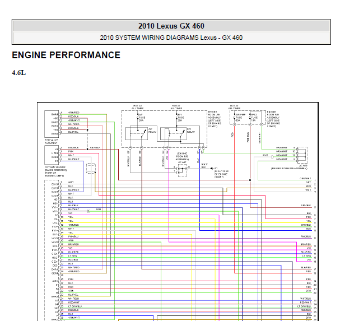This screenshot has width=340, height=321.
Task: Click the EGR2 terminal label on EGR valve
Action: [x=55, y=122]
